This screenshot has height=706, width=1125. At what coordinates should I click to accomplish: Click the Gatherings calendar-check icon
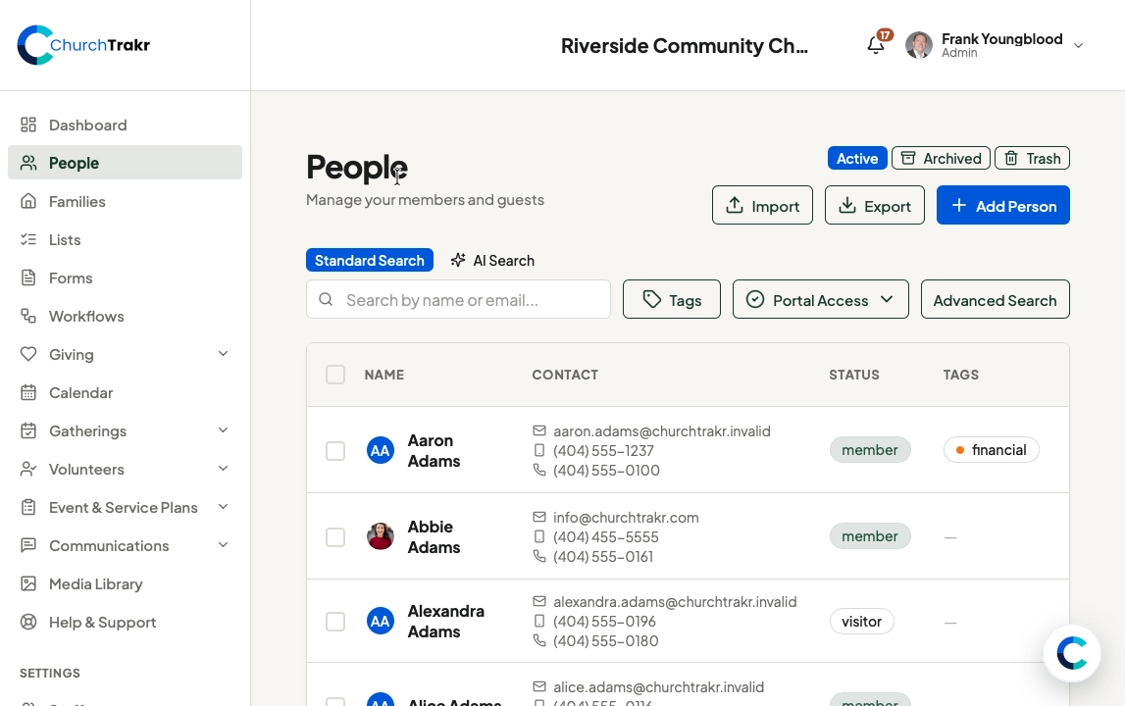click(28, 430)
